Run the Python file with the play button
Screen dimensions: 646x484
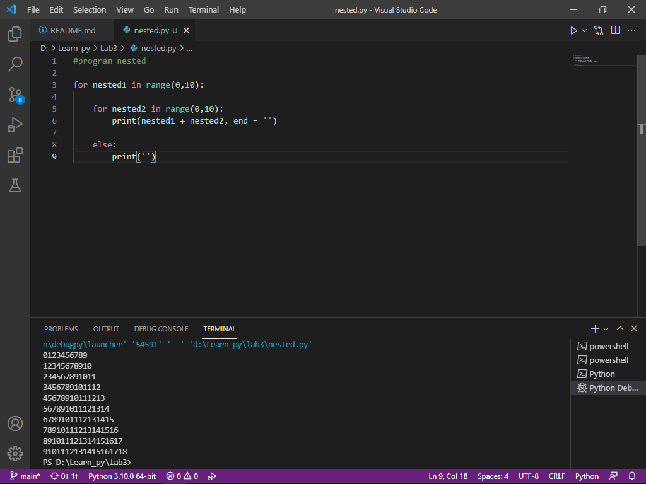pos(573,30)
